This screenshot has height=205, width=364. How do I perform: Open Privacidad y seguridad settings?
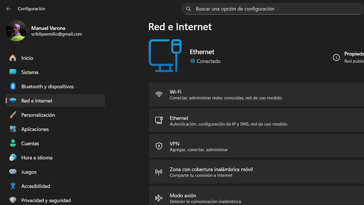[x=46, y=200]
